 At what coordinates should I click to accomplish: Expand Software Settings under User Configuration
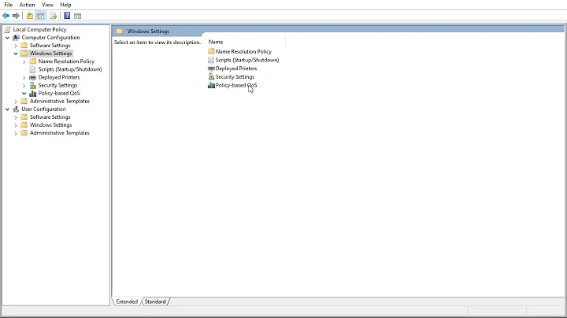coord(16,117)
